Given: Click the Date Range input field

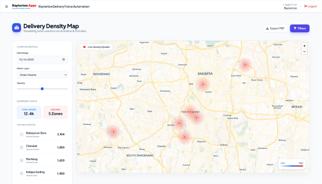Looking at the screenshot, I should click(x=42, y=59).
